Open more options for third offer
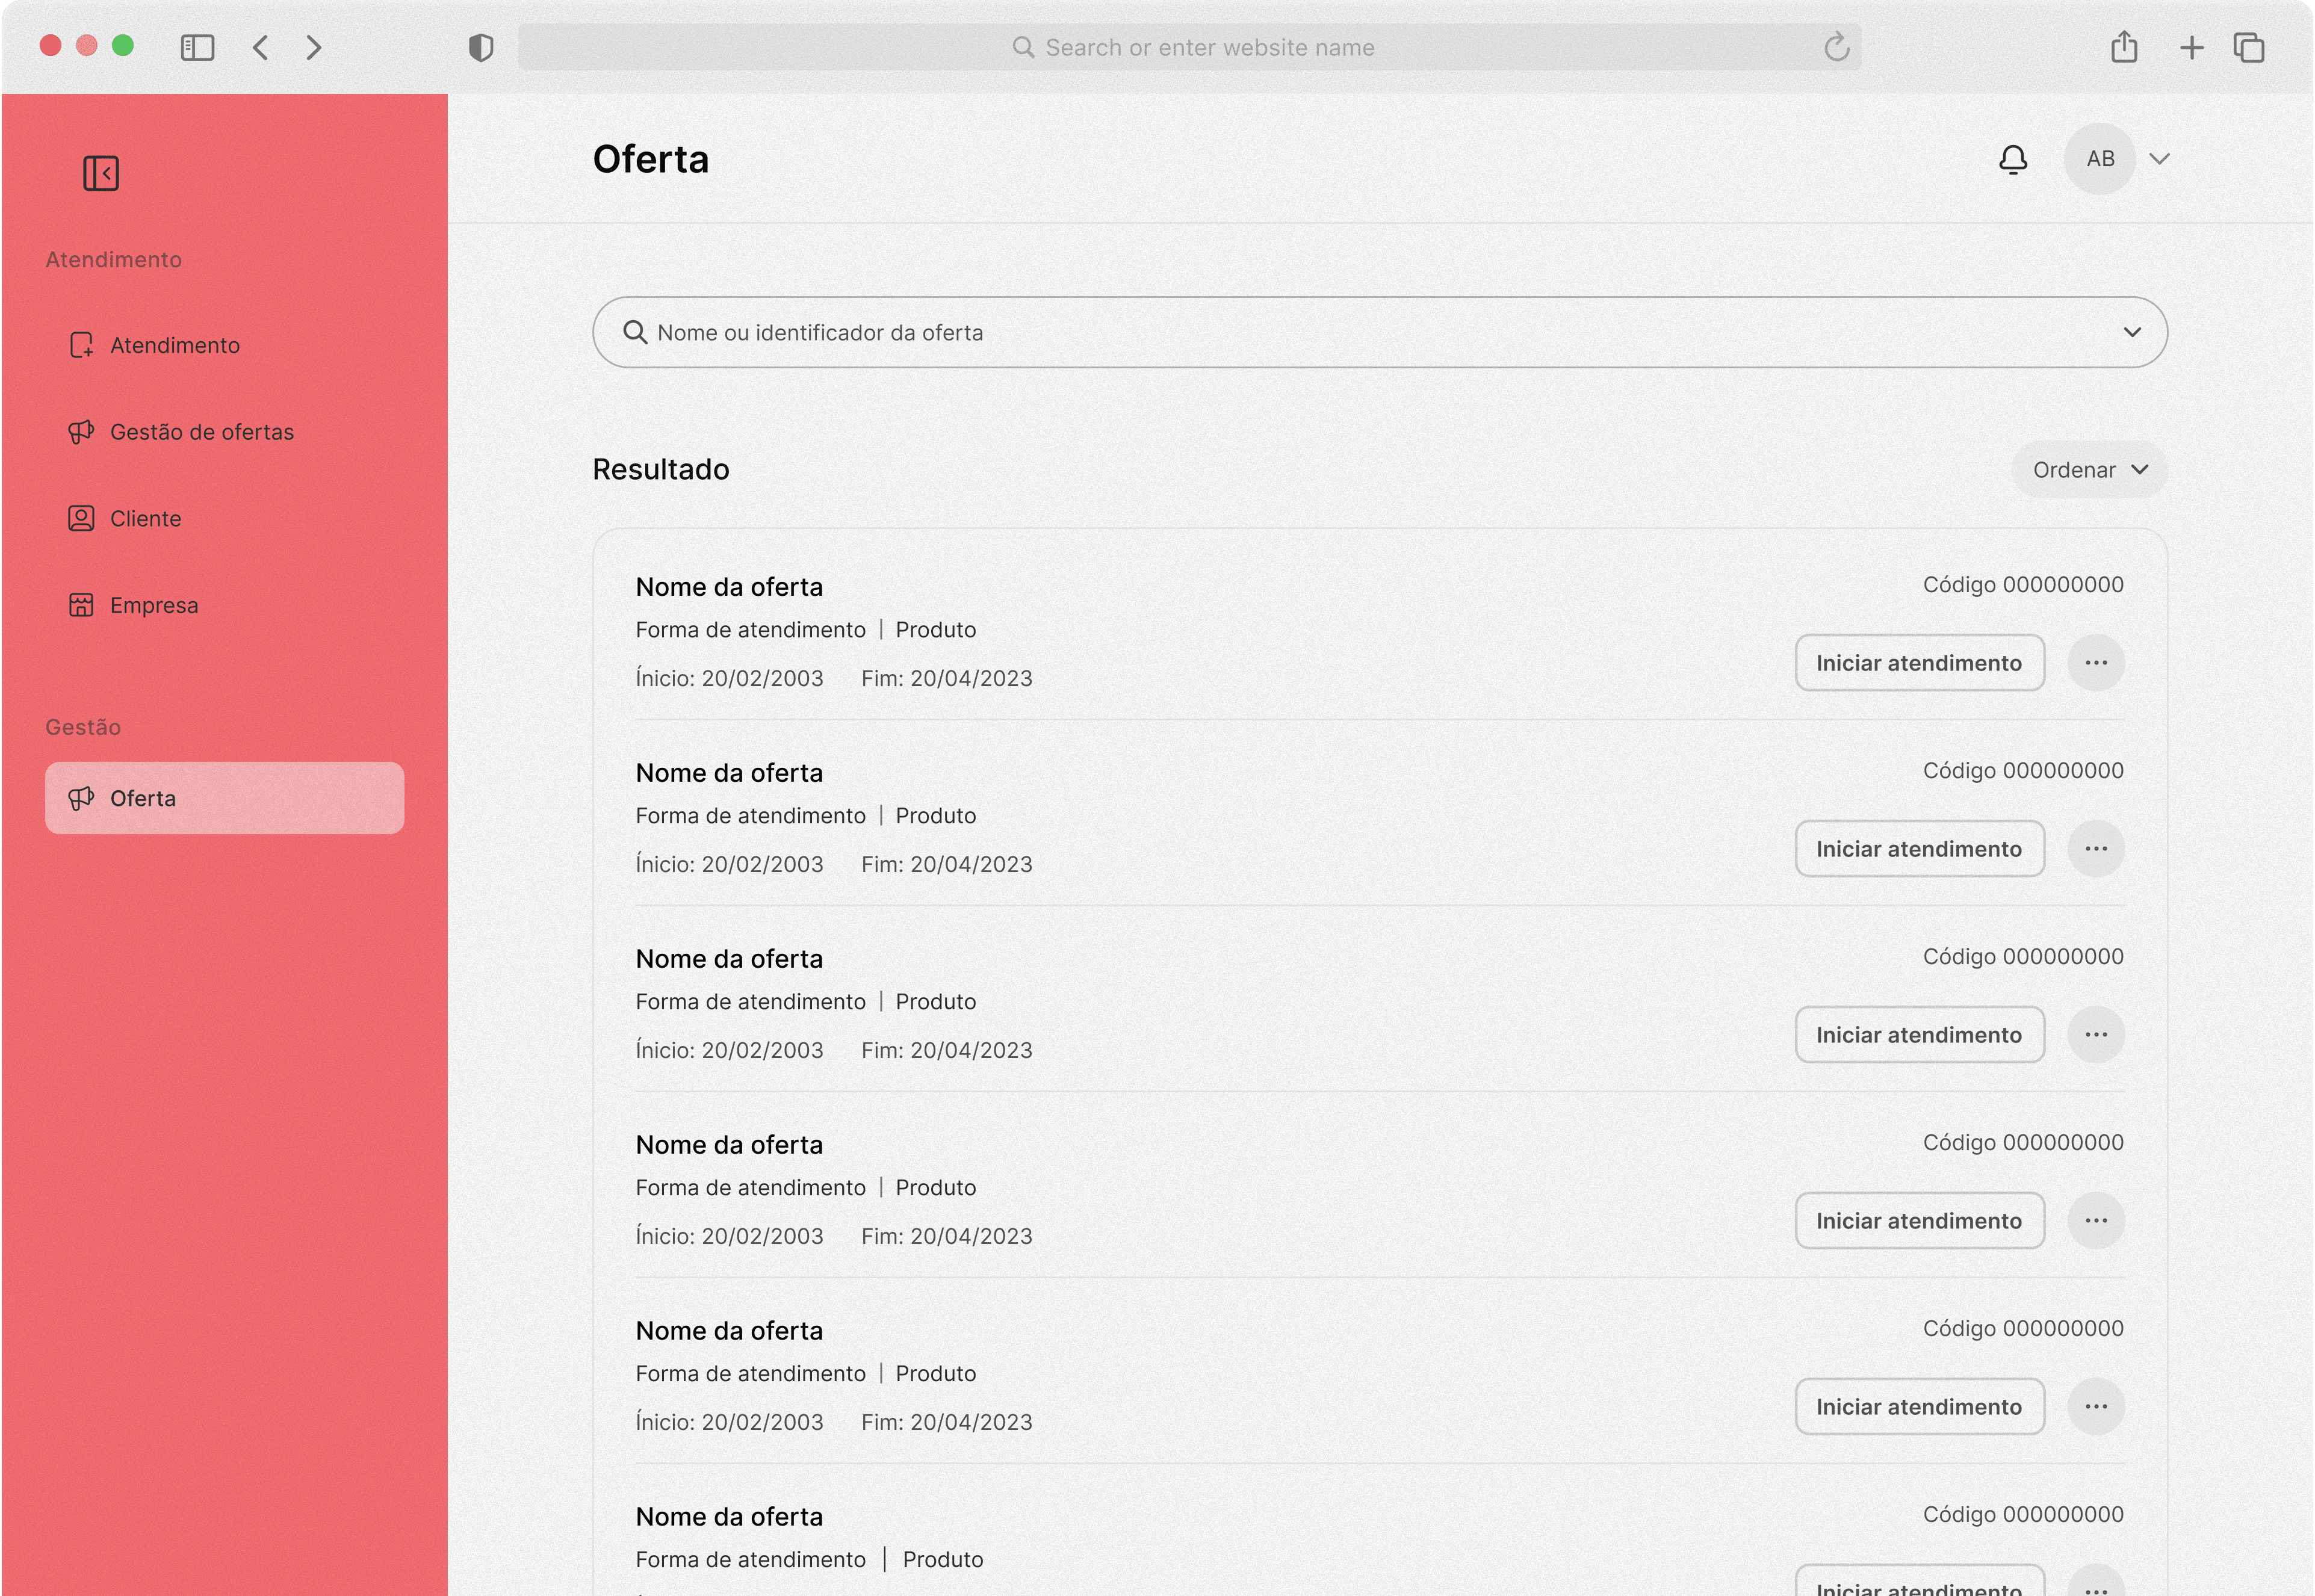The height and width of the screenshot is (1596, 2315). 2095,1035
